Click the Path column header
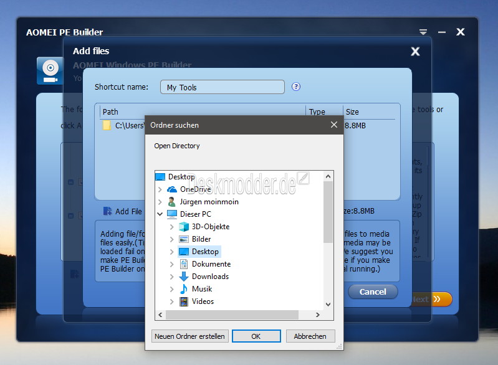Image resolution: width=498 pixels, height=365 pixels. pyautogui.click(x=203, y=111)
